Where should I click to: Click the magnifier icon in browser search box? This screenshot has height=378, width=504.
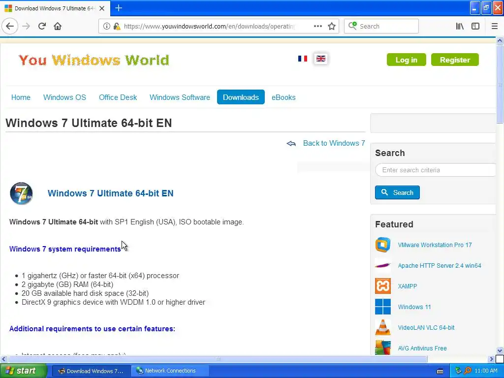click(x=352, y=26)
